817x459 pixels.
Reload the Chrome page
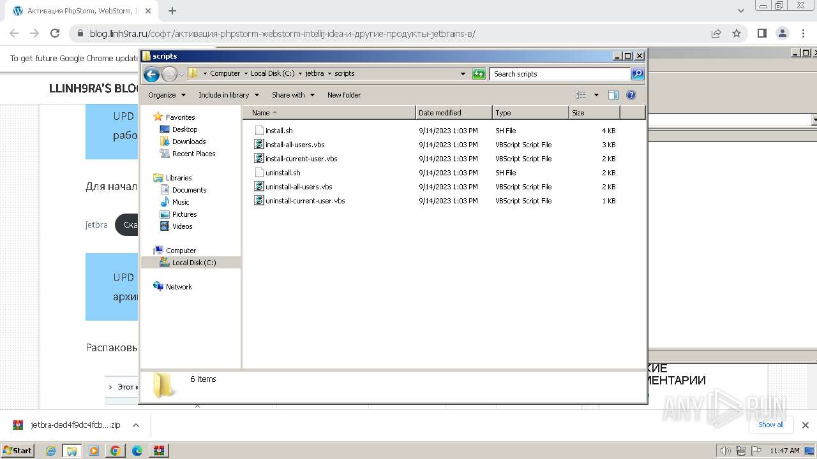pos(55,34)
